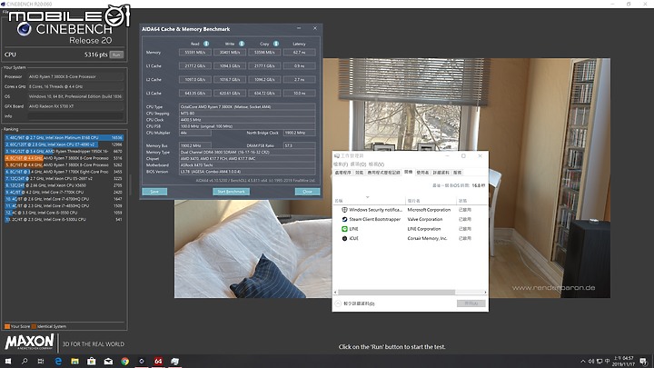
Task: Select ranking row 1 Intel Xeon Platinum 8168
Action: 64,137
